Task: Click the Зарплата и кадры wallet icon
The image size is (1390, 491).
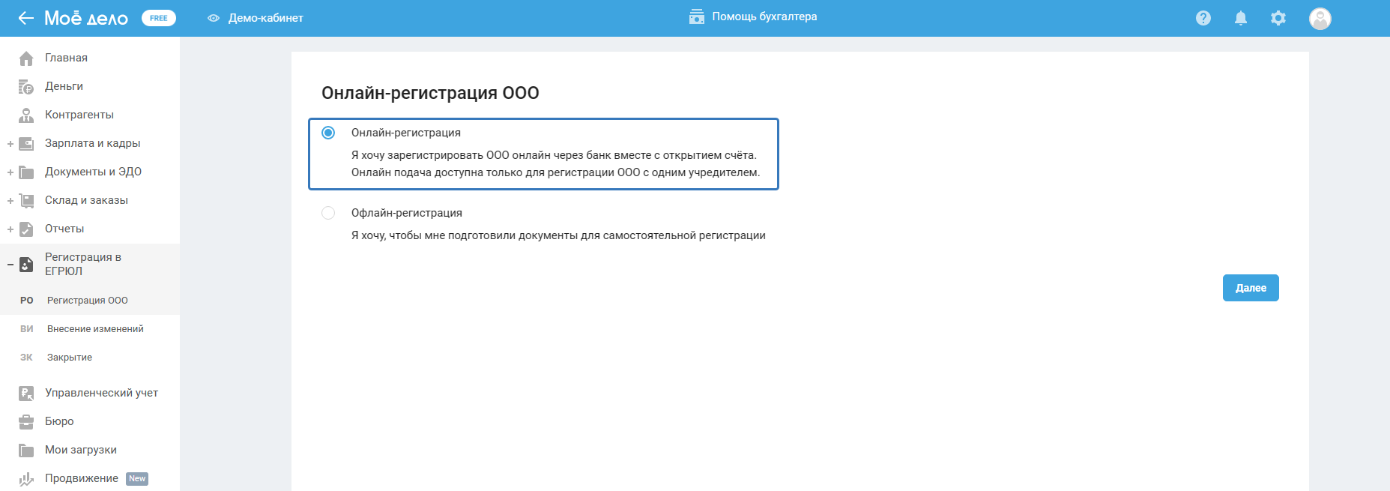Action: (x=26, y=143)
